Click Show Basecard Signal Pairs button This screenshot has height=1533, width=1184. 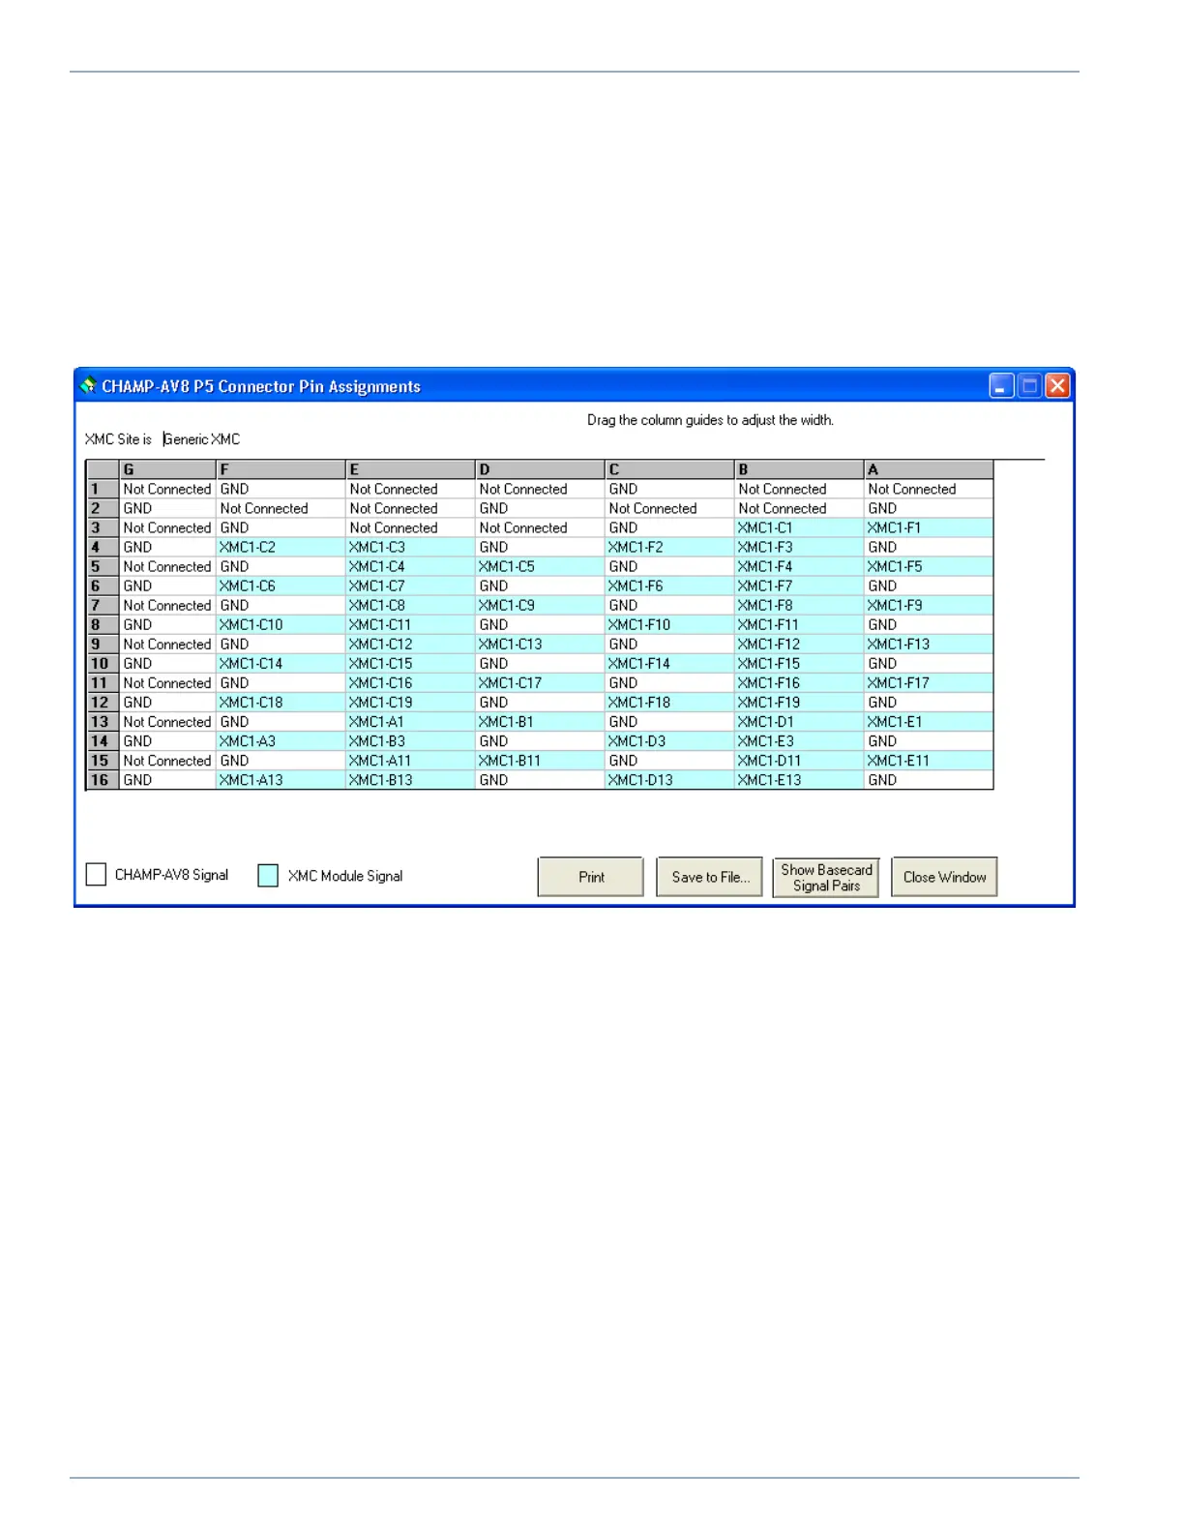tap(826, 877)
